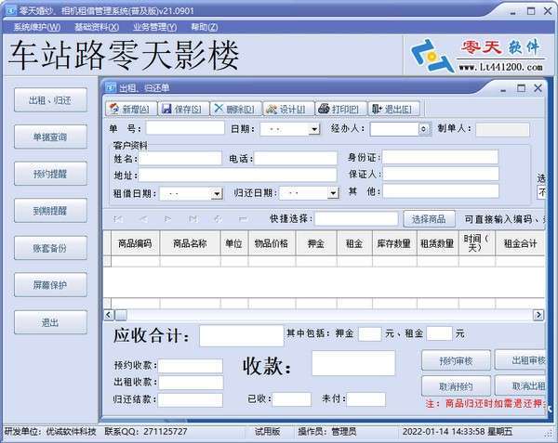558x443 pixels.
Task: Click the table scroll right arrow
Action: point(538,315)
